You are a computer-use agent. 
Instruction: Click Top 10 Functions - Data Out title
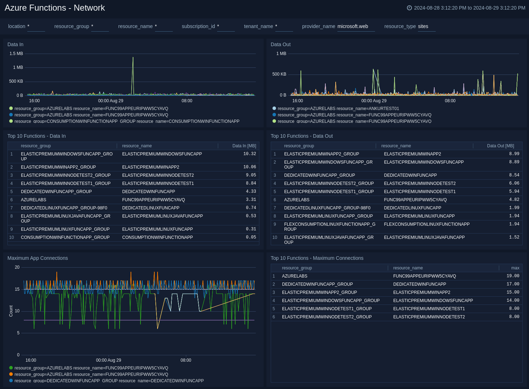click(x=302, y=136)
